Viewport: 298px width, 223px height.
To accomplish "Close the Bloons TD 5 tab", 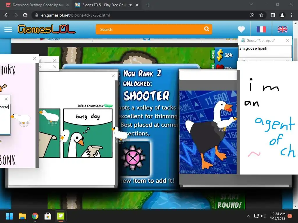I will (137, 5).
